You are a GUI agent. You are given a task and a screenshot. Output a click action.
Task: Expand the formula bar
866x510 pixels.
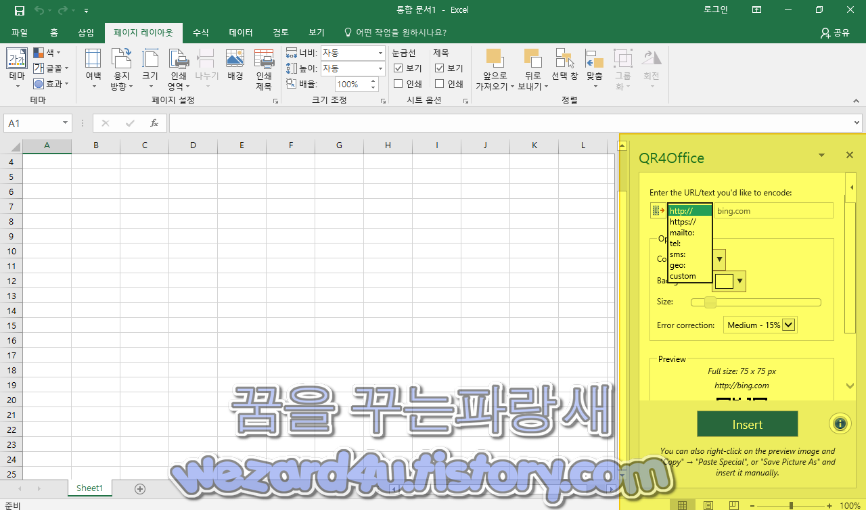(857, 123)
